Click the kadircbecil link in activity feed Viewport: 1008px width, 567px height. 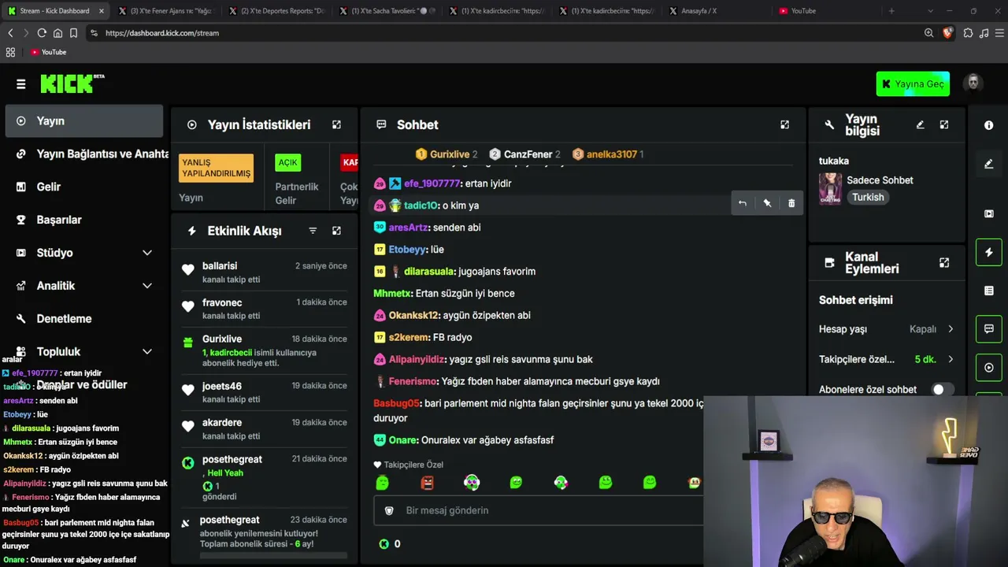point(229,353)
